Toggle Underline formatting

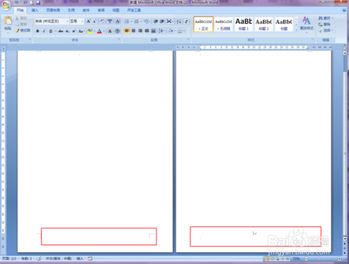point(50,31)
